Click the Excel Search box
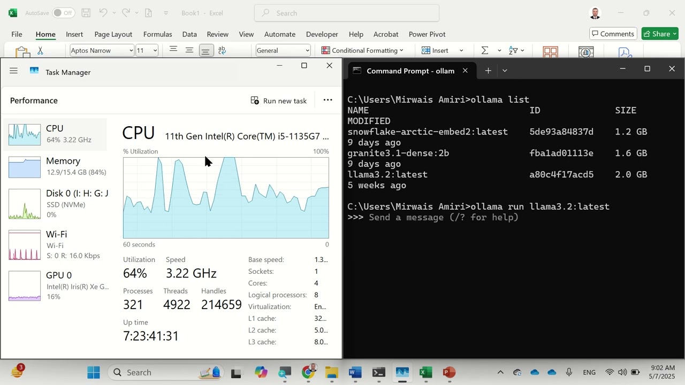 click(x=346, y=13)
